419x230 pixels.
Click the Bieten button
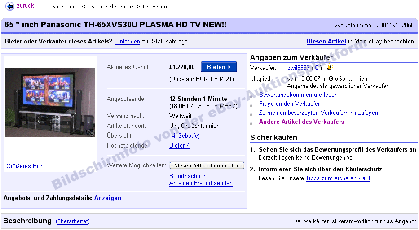click(219, 67)
